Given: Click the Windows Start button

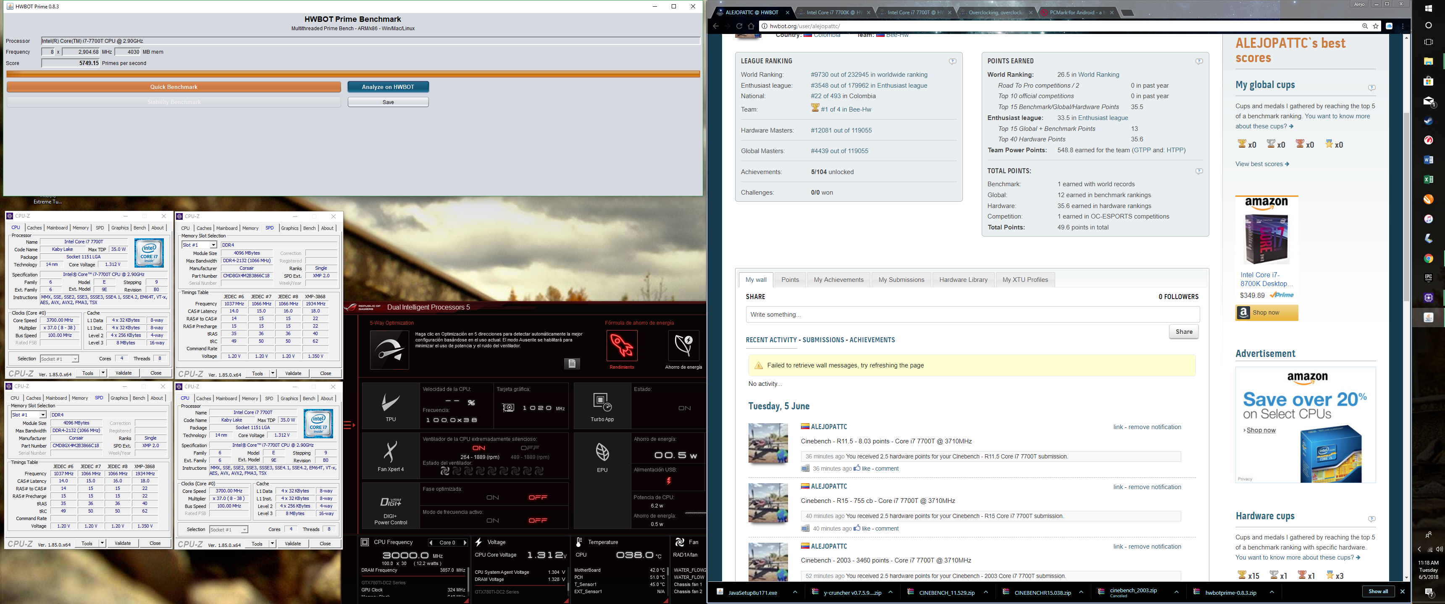Looking at the screenshot, I should pos(1428,8).
